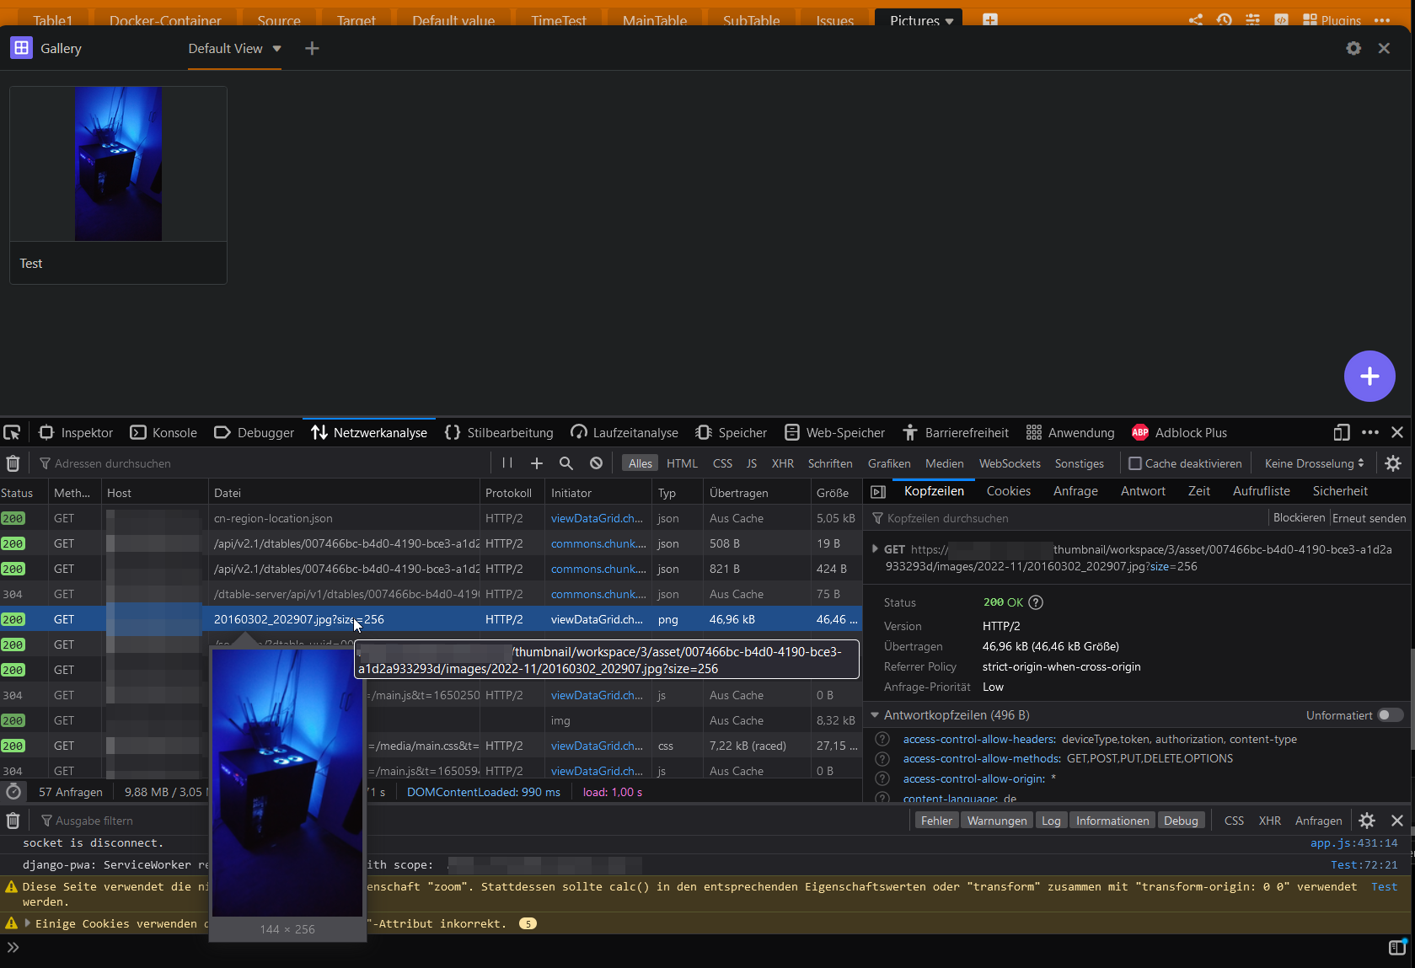Open the Default View dropdown arrow
Image resolution: width=1415 pixels, height=968 pixels.
tap(276, 49)
